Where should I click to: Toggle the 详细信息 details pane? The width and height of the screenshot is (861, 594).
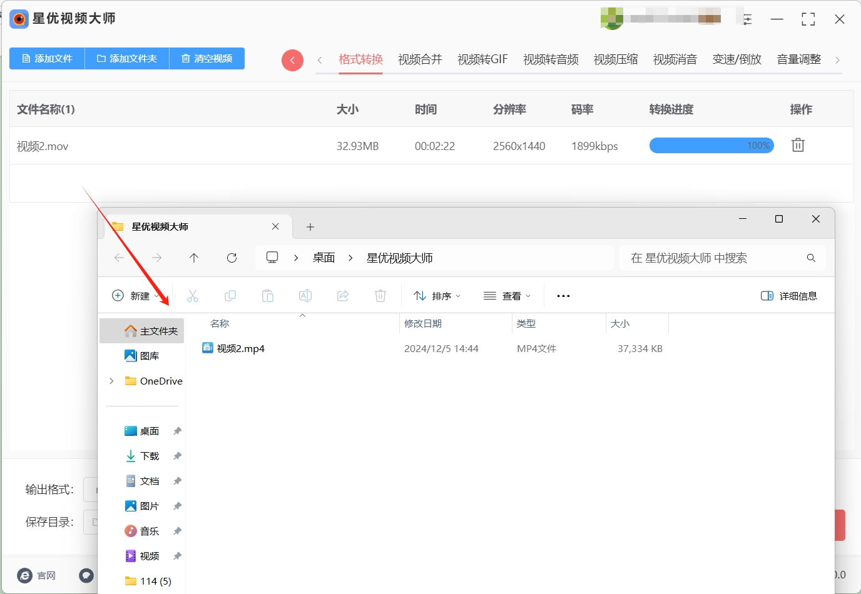[789, 296]
